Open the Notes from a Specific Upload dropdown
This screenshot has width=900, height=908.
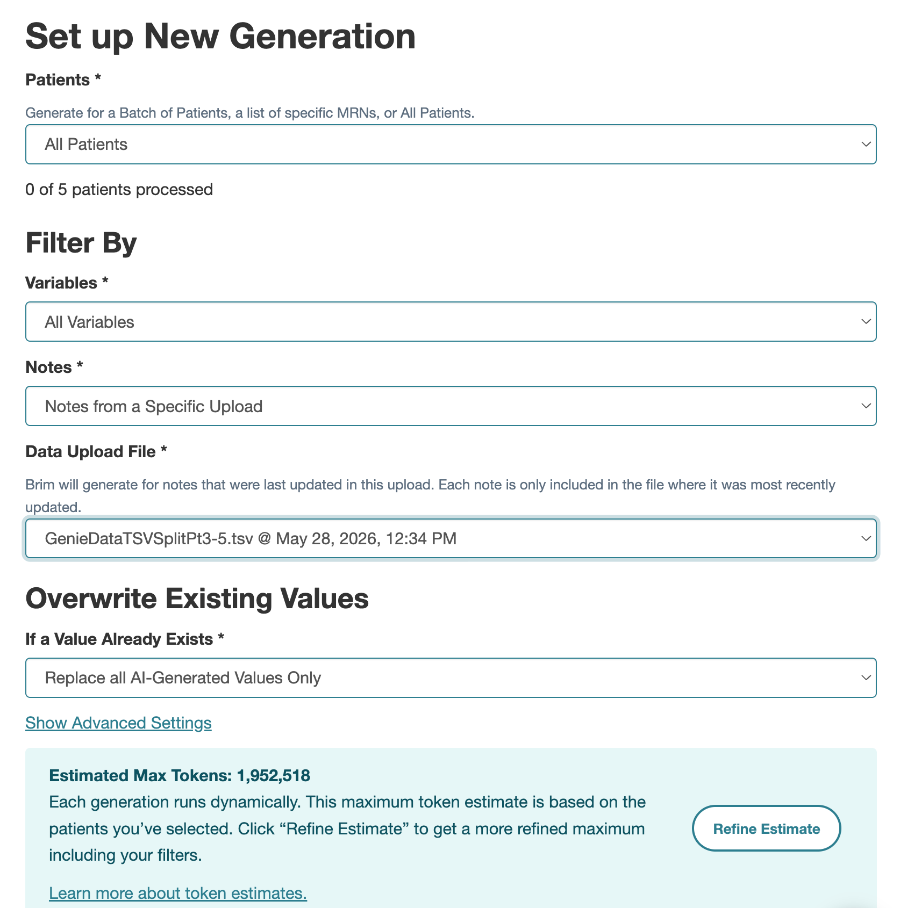451,406
